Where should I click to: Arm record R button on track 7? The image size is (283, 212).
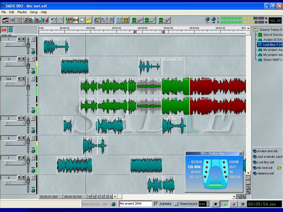click(x=33, y=158)
